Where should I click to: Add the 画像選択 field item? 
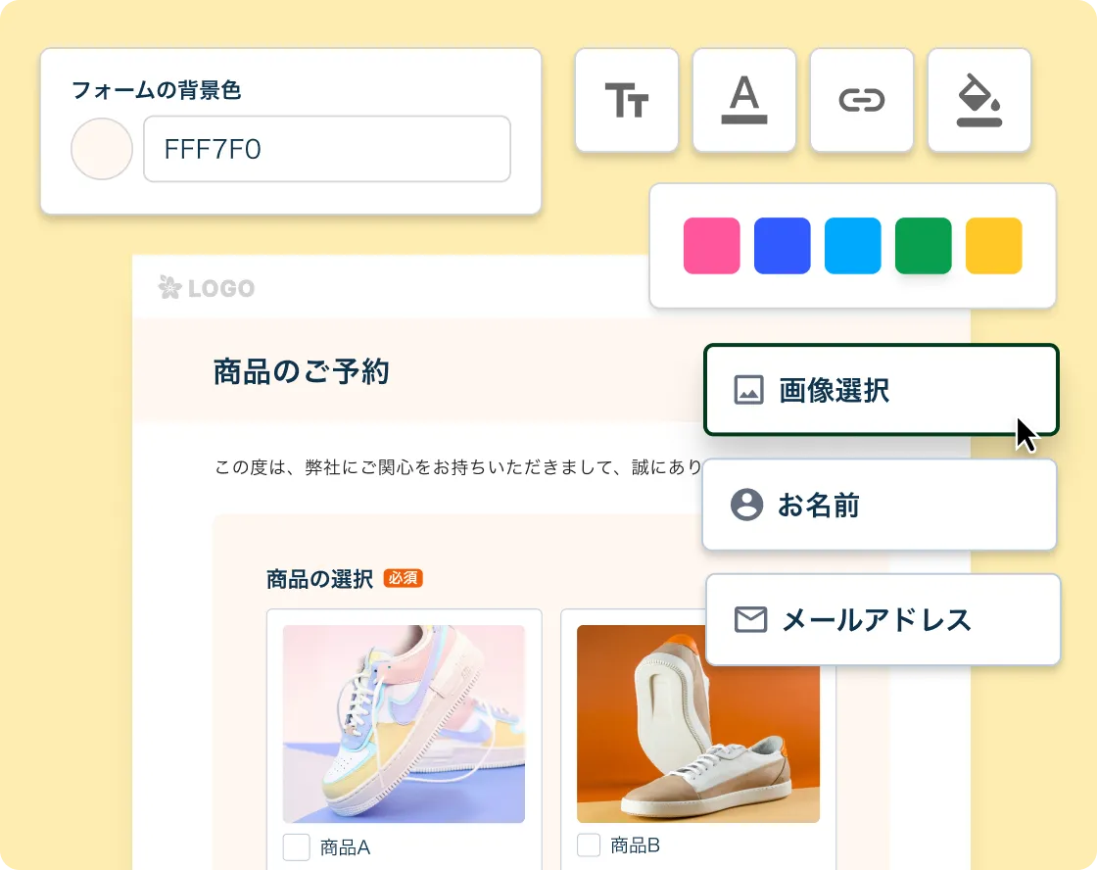(x=882, y=390)
